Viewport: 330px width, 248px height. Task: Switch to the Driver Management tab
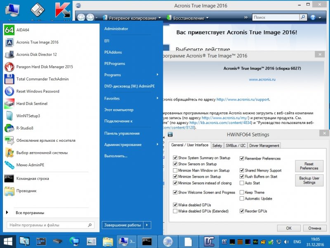coord(264,145)
